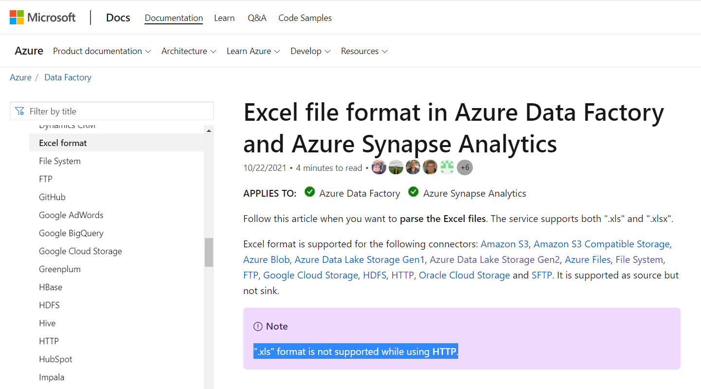Click the filter funnel icon in sidebar
The height and width of the screenshot is (389, 701).
tap(19, 111)
